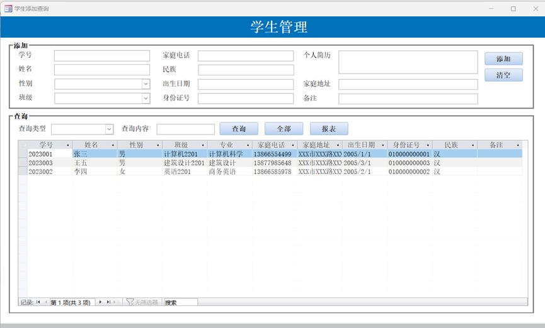Select student number 2023002 cell
This screenshot has height=328, width=545.
(50, 172)
